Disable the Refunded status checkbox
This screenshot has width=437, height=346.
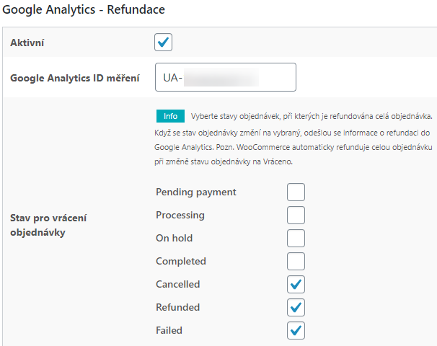coord(296,308)
